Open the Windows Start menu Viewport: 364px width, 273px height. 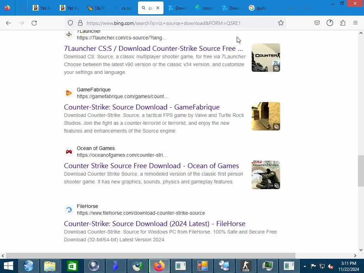click(9, 266)
